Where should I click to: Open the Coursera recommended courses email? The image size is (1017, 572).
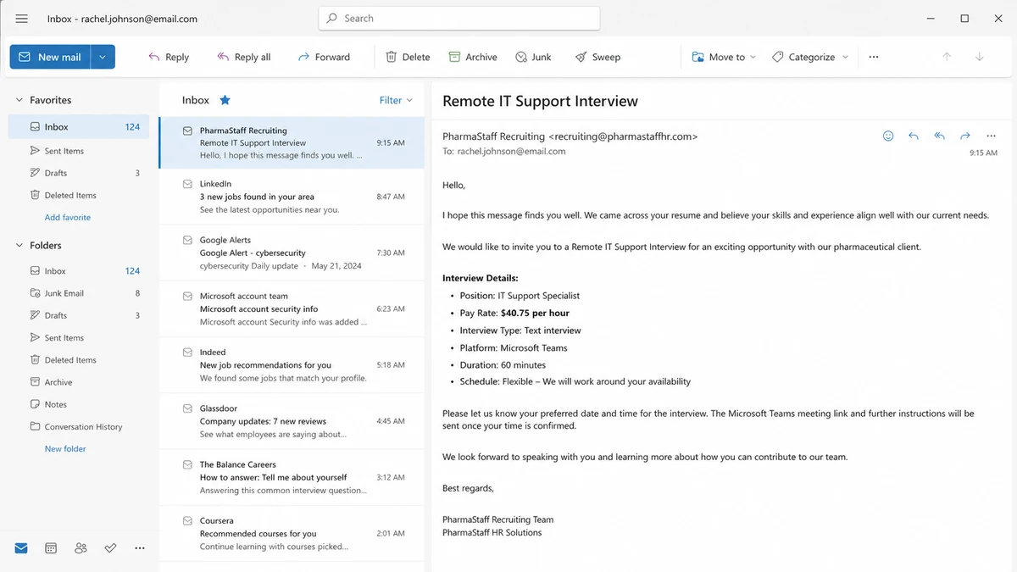(x=292, y=533)
